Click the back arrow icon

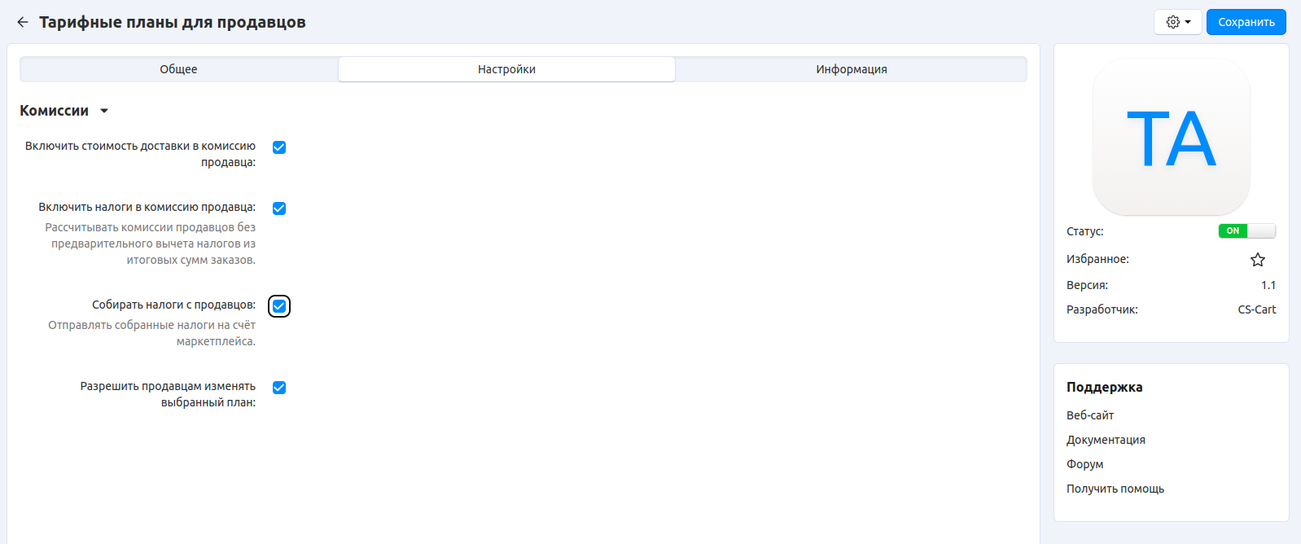(x=23, y=22)
